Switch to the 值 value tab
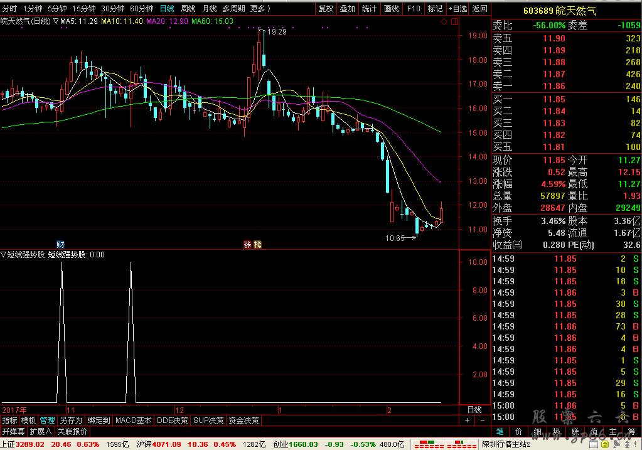The height and width of the screenshot is (450, 642). pos(594,432)
